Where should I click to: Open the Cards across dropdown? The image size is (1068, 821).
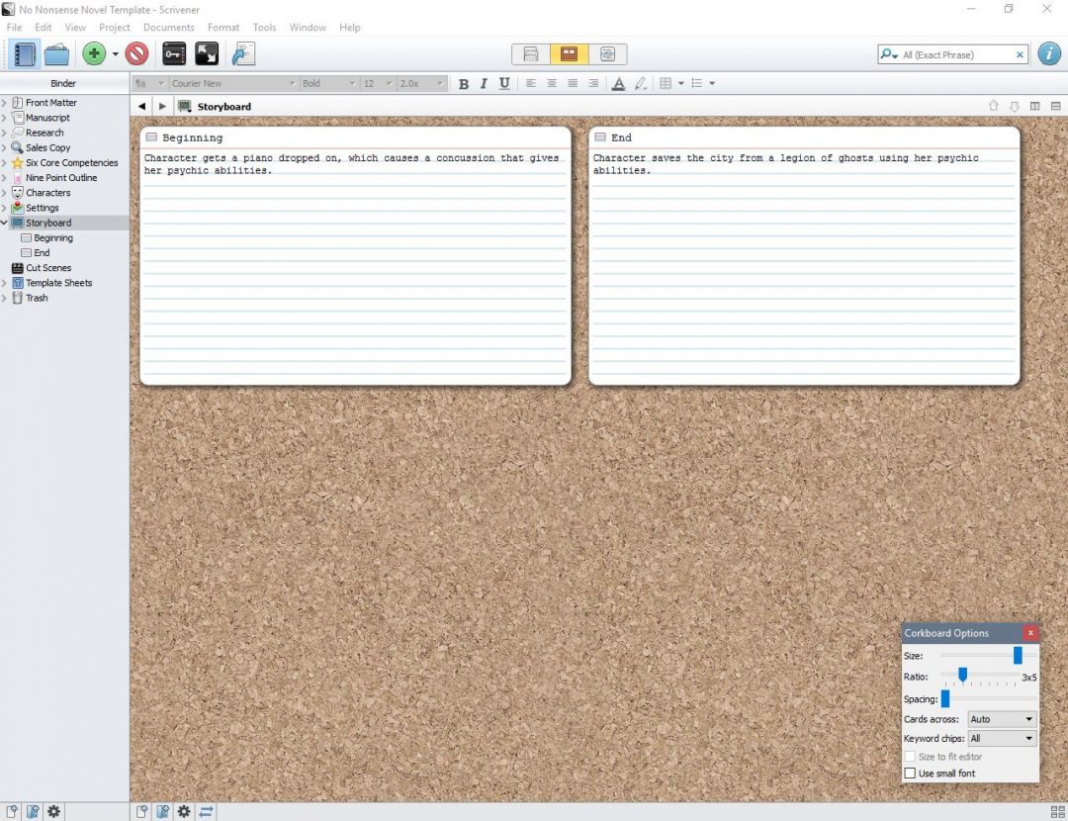[1002, 719]
